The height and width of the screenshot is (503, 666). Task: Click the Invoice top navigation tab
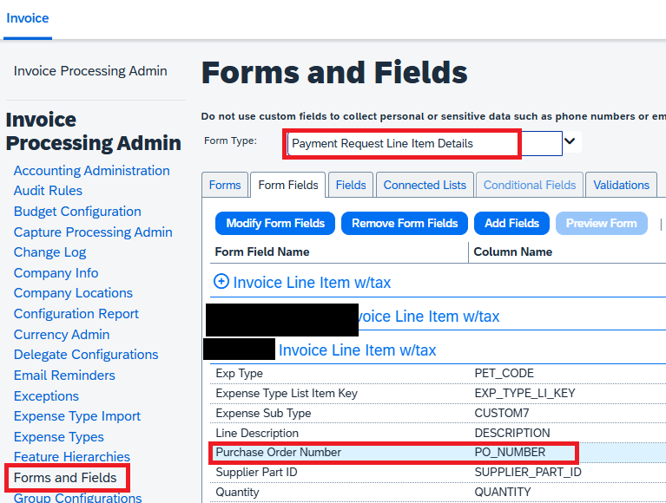tap(28, 18)
